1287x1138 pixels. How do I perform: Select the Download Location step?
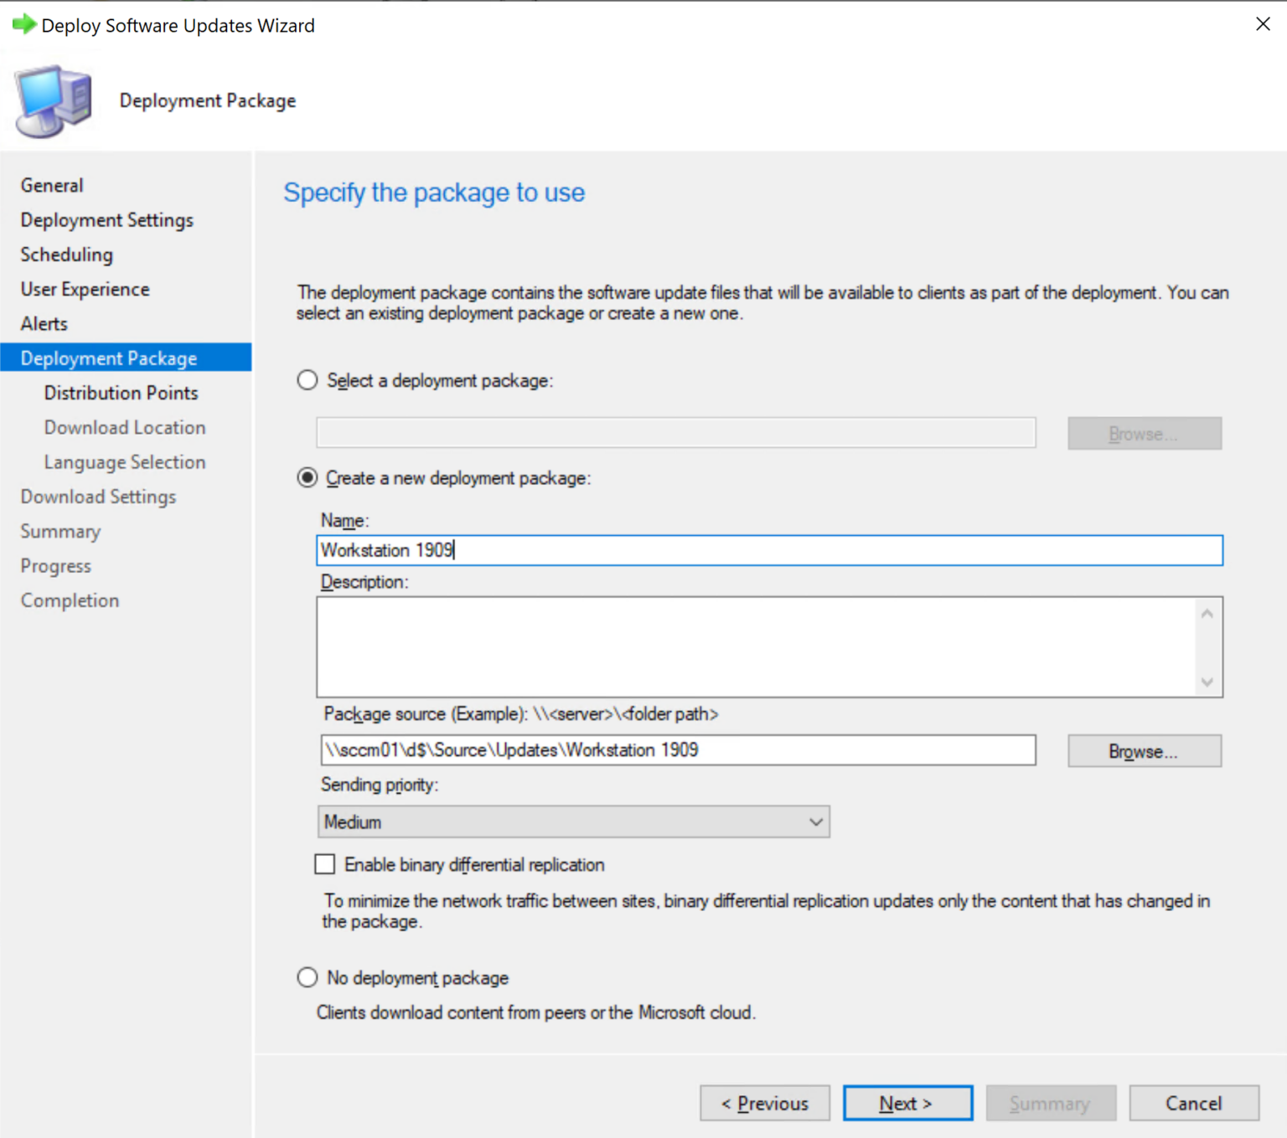tap(124, 427)
